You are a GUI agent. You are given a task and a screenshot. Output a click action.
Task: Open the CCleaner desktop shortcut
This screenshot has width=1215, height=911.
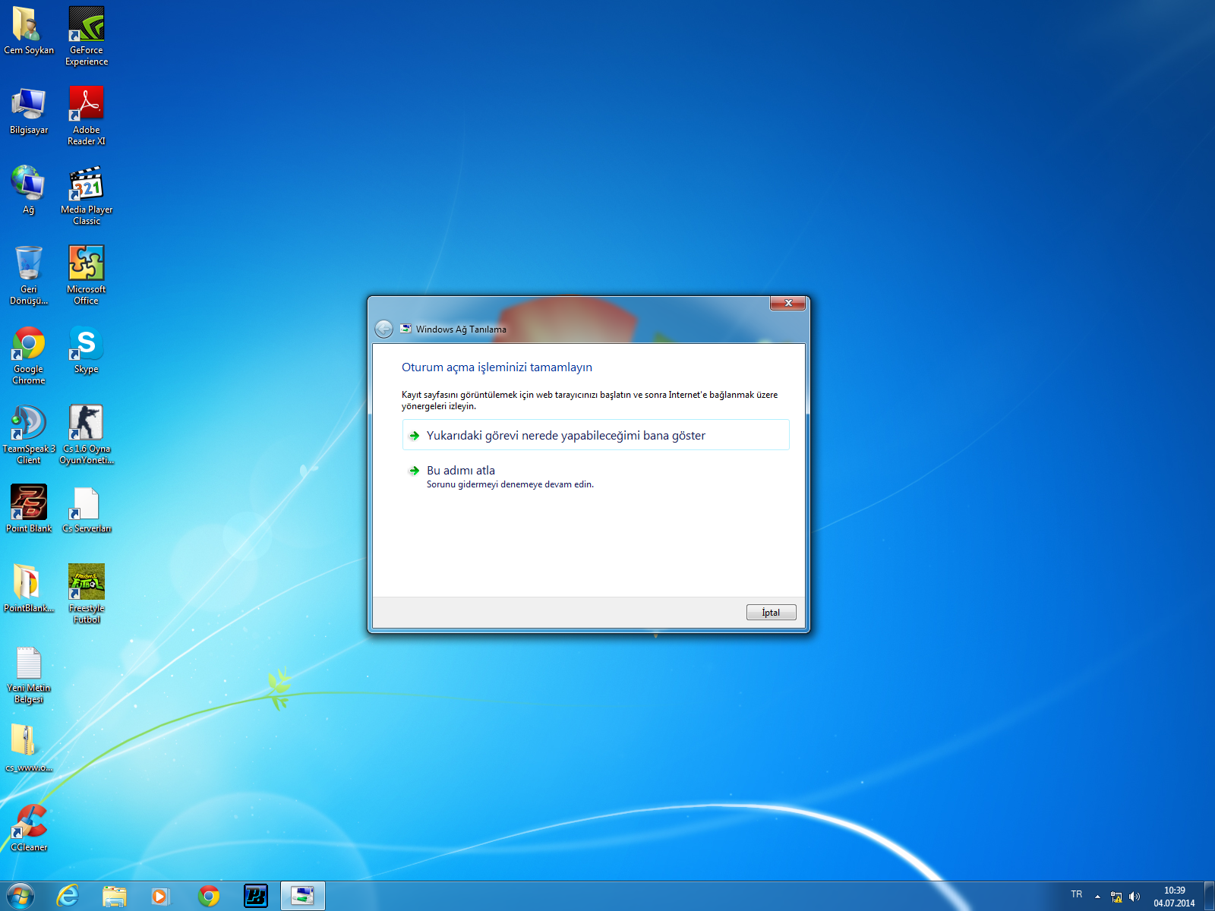point(29,823)
